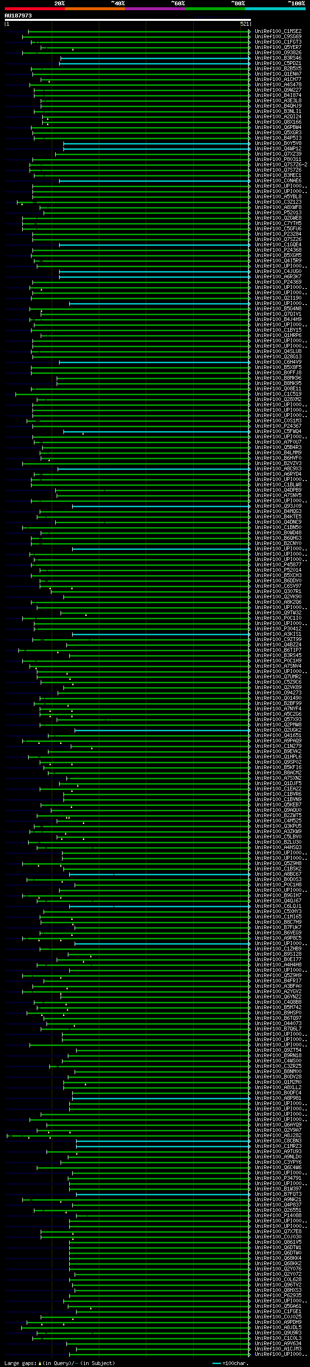Select label UniRef100_C1N279

pos(278,746)
